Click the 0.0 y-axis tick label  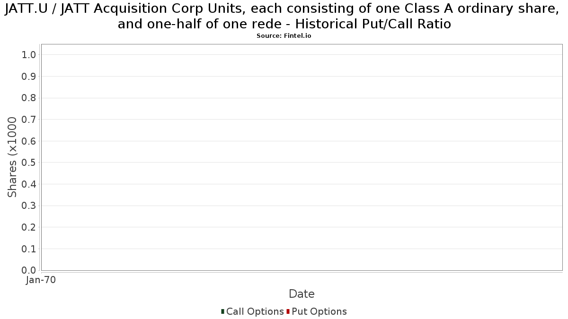coord(29,270)
